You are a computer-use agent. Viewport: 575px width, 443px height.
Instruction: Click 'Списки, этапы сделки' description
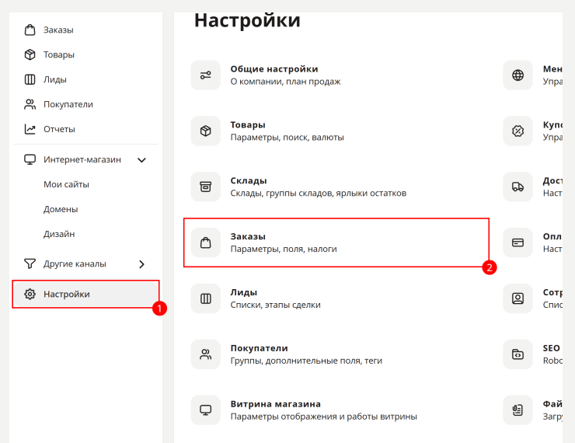pyautogui.click(x=275, y=305)
